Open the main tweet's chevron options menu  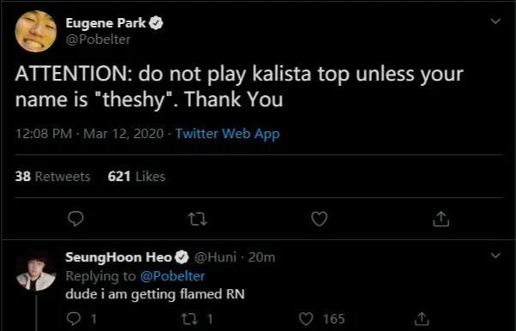pos(495,21)
